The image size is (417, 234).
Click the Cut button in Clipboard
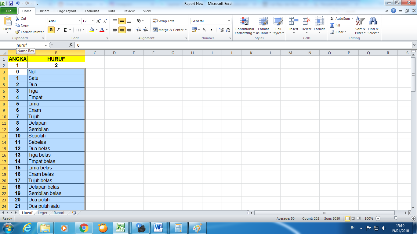21,19
